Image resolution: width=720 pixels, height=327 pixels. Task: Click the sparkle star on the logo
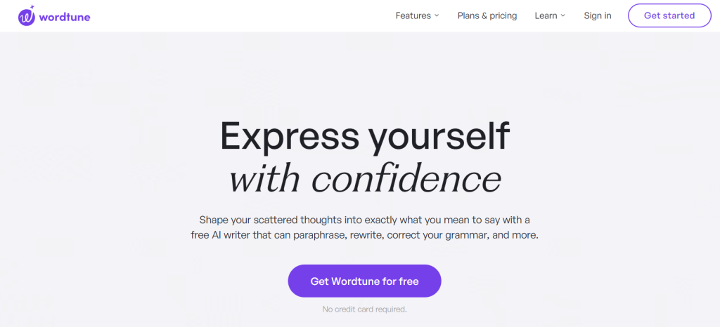32,7
